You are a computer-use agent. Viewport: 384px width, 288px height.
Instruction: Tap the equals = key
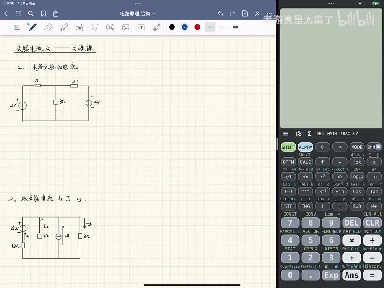(x=372, y=275)
